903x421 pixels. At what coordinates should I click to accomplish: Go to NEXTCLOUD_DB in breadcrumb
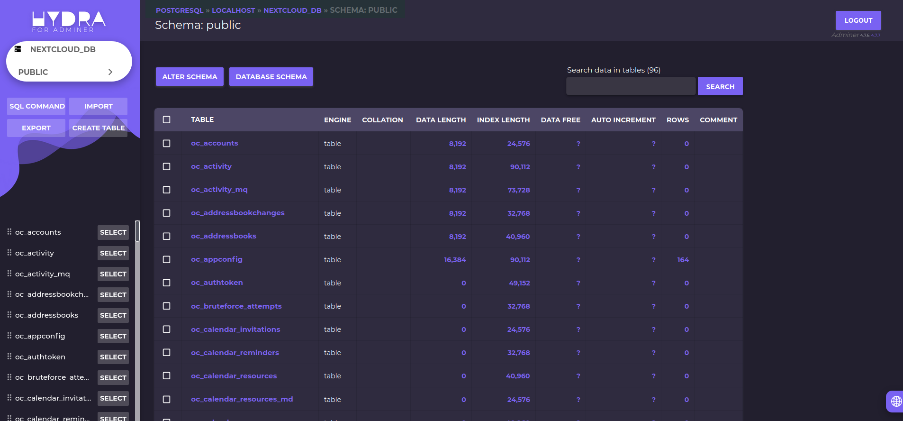click(x=292, y=10)
